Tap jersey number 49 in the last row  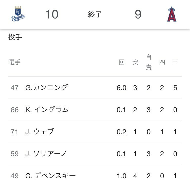click(15, 176)
